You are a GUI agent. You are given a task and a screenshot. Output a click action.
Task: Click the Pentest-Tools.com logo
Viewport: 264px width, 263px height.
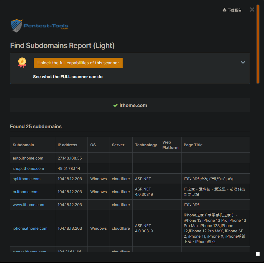point(39,26)
